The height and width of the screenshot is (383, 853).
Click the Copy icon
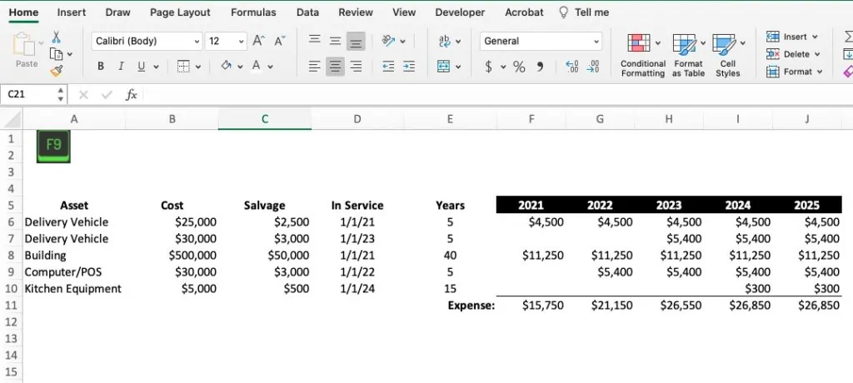tap(56, 54)
